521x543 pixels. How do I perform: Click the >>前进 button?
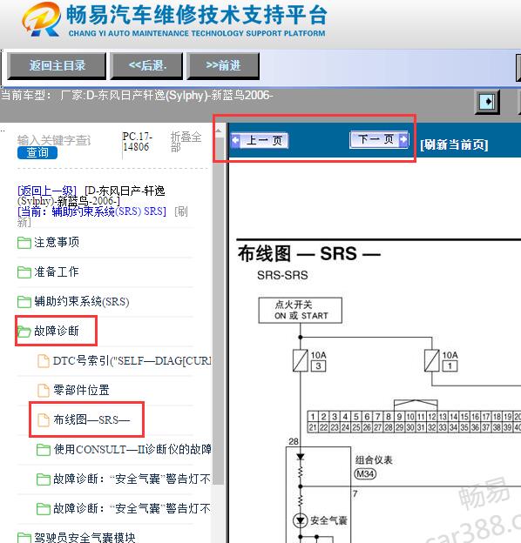pyautogui.click(x=223, y=66)
